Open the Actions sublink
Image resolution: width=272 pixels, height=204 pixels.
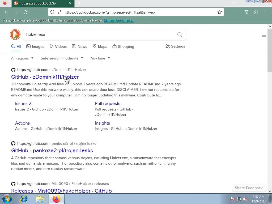tap(22, 123)
